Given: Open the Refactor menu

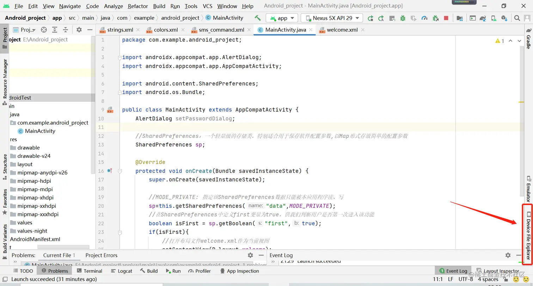Looking at the screenshot, I should (x=138, y=6).
